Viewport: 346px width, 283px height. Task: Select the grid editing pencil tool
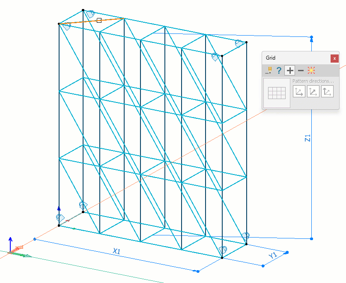pos(269,70)
